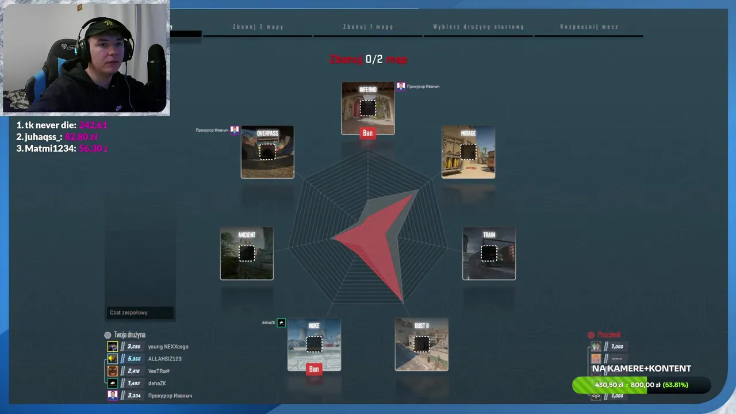Click the 'dehaZK' label beside Nuke
736x414 pixels.
269,323
